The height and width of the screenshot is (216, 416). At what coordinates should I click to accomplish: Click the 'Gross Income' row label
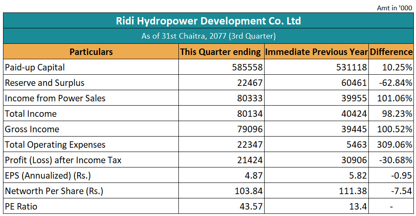click(32, 129)
